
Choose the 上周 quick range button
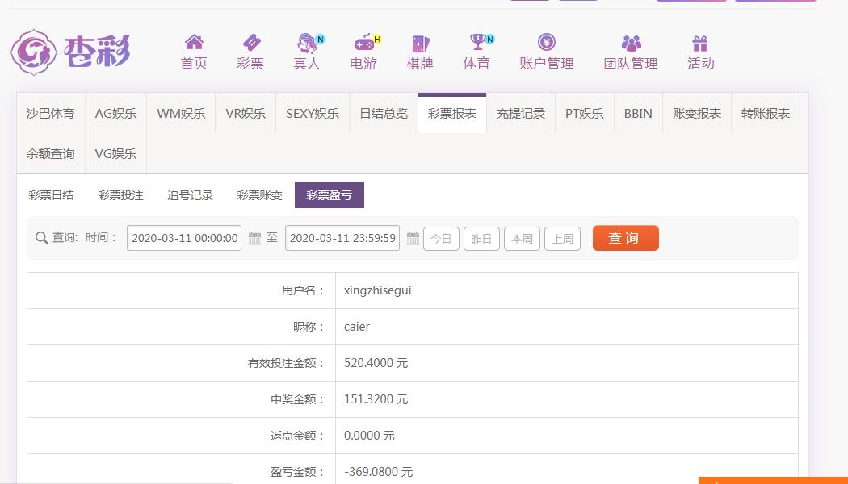coord(562,238)
